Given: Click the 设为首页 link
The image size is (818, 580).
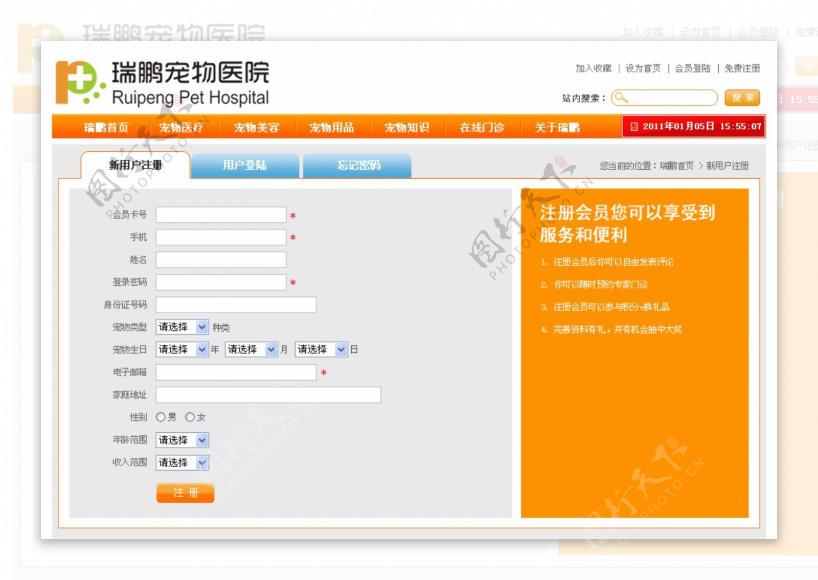Looking at the screenshot, I should point(643,68).
